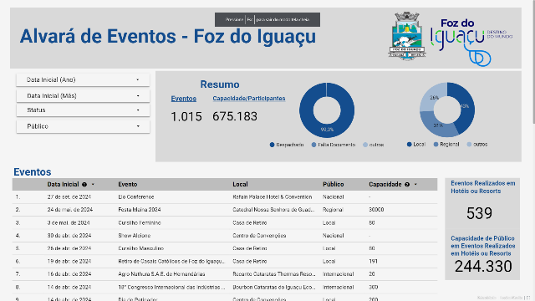
Task: Click the outros legend swatch of status chart
Action: pos(365,145)
